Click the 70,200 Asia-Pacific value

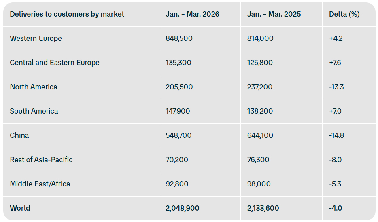tap(177, 160)
